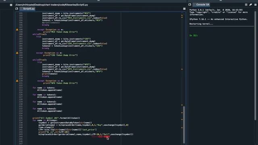Click the time.sleep(1) code line

pos(46,127)
